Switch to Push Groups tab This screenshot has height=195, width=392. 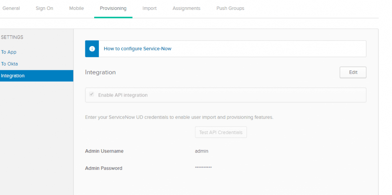[230, 8]
